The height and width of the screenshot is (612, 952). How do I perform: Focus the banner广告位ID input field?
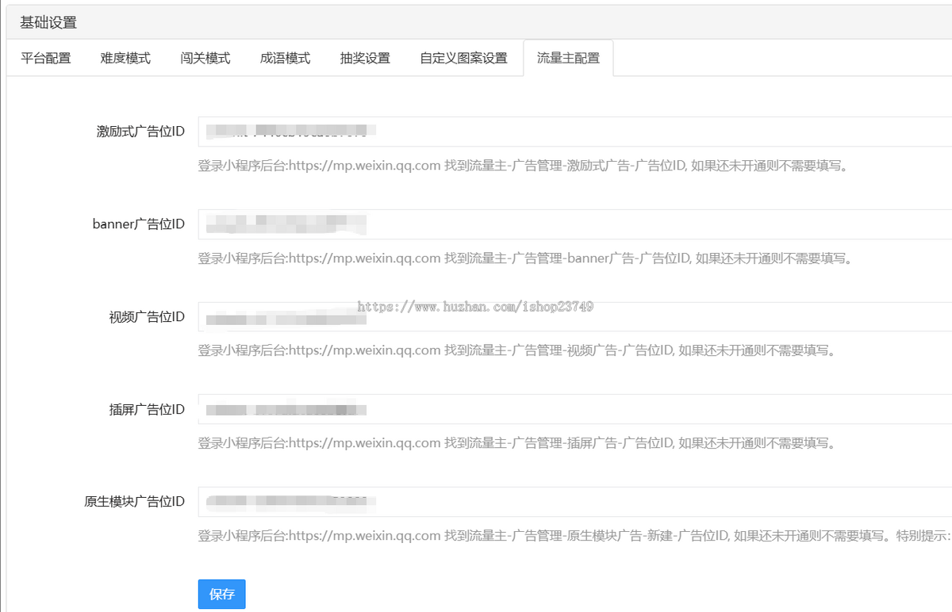coord(574,224)
